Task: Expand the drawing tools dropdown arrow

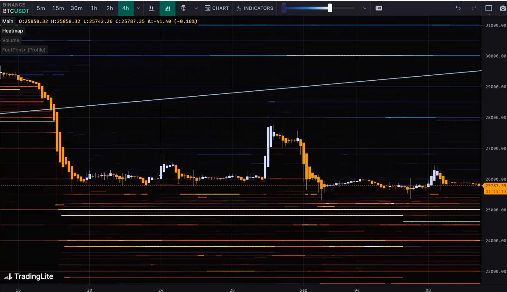Action: (196, 8)
